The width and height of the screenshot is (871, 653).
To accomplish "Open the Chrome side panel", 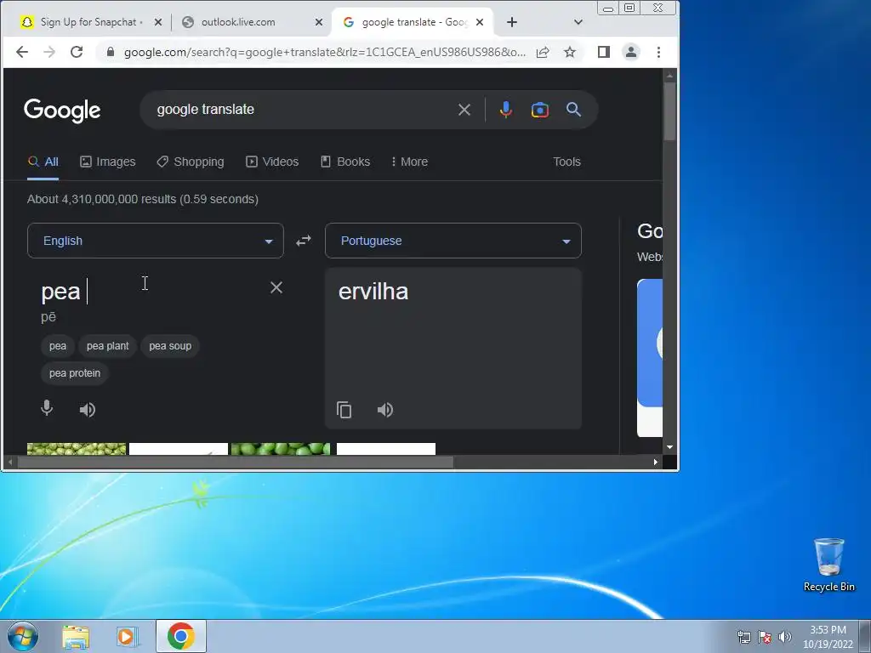I will [x=604, y=52].
